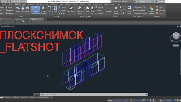
Task: Click Project to UCS
Action: click(139, 7)
